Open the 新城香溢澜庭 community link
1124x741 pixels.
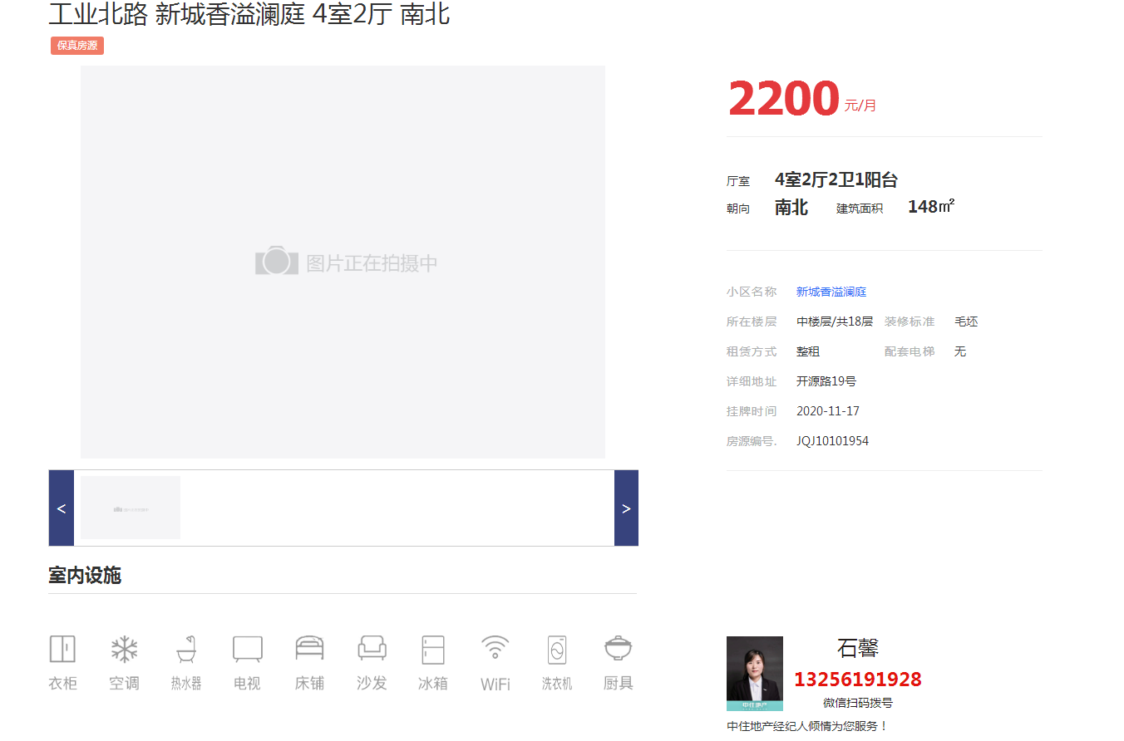point(831,292)
